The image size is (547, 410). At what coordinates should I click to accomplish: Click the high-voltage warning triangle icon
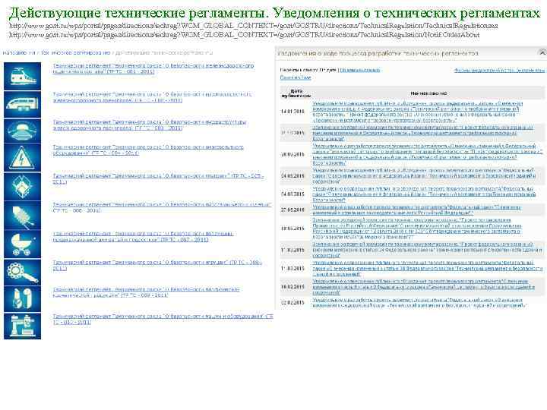(22, 158)
